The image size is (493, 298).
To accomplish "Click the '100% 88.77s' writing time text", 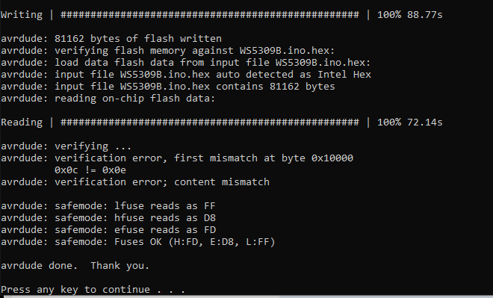I will point(409,15).
